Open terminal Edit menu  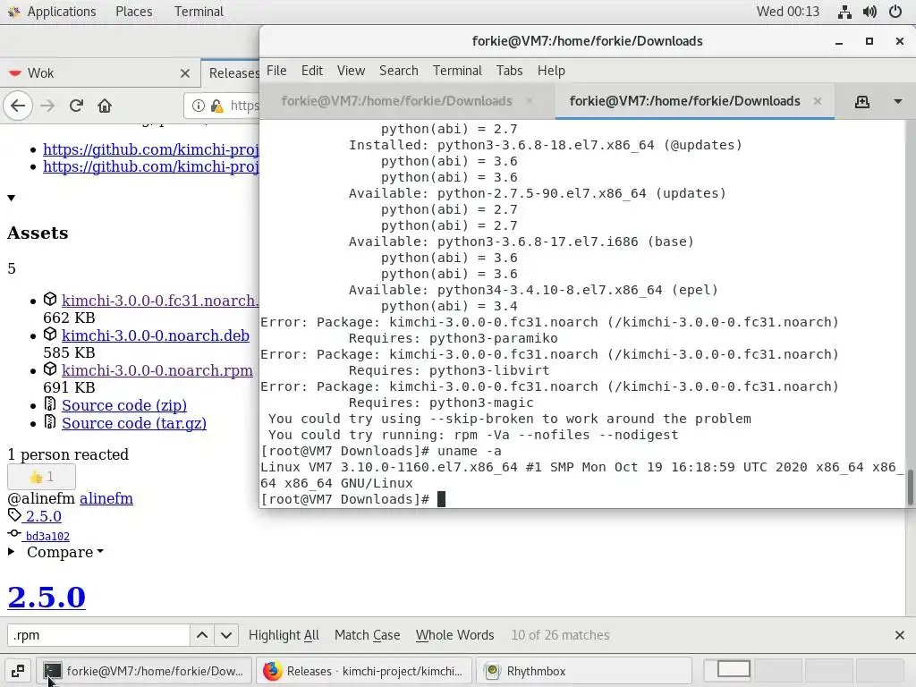312,71
